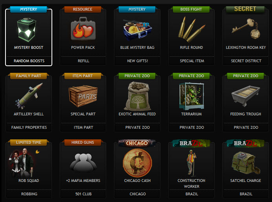Viewport: 272px width, 202px height.
Task: Select the Mystery Boost green canister icon
Action: click(27, 30)
